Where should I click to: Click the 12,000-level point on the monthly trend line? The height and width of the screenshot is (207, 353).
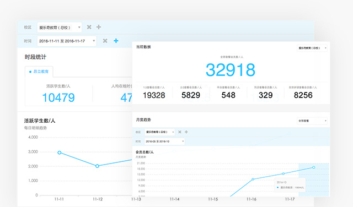click(x=253, y=179)
